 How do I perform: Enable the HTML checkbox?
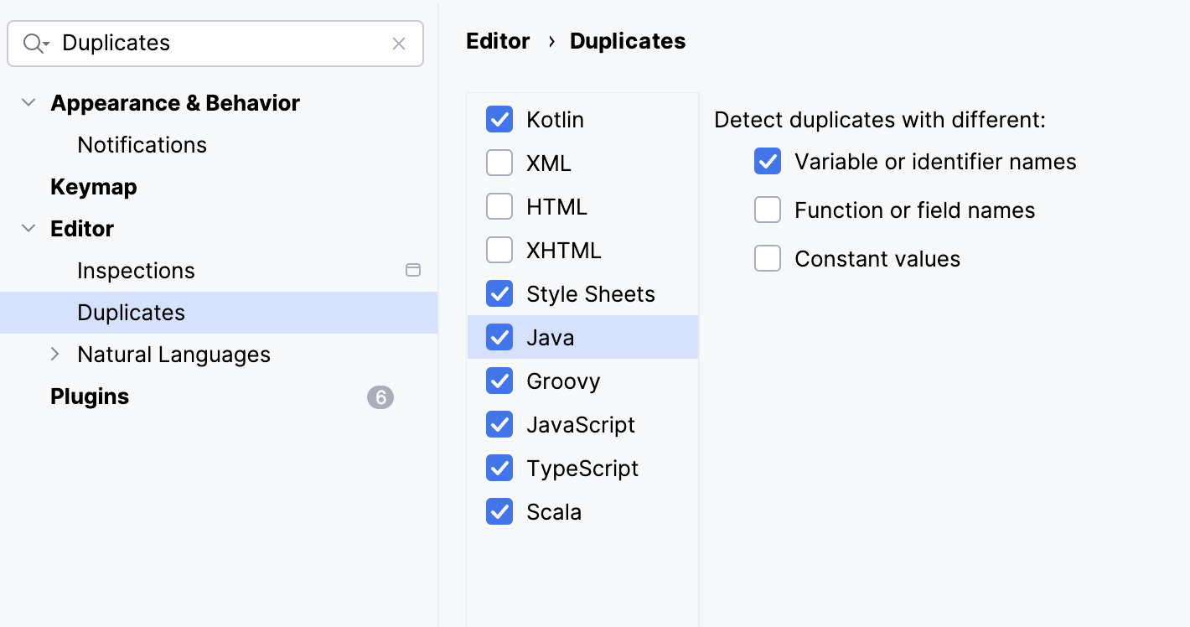[499, 207]
